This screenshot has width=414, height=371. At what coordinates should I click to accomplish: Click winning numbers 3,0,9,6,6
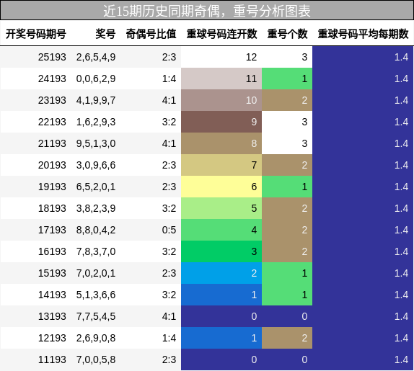96,165
